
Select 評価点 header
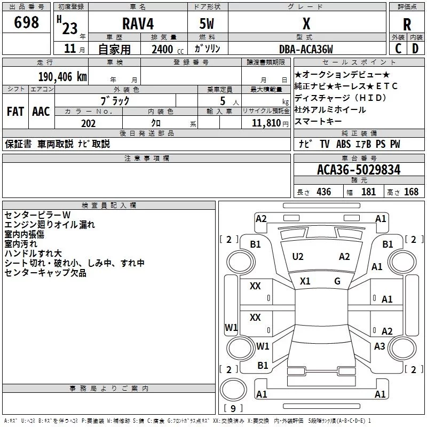click(407, 7)
